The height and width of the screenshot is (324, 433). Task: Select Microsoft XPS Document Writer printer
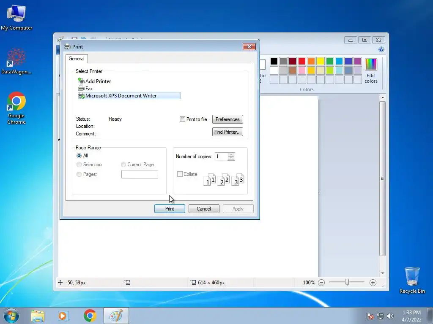[129, 96]
